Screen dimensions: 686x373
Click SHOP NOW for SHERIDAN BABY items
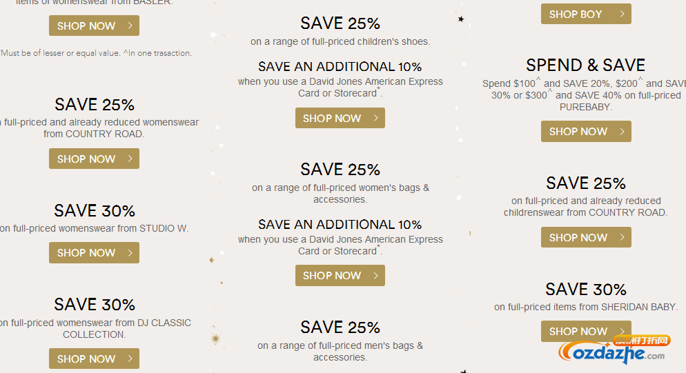(586, 331)
